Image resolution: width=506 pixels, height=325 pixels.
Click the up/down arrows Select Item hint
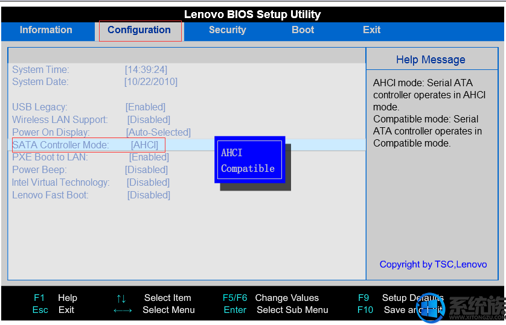153,298
